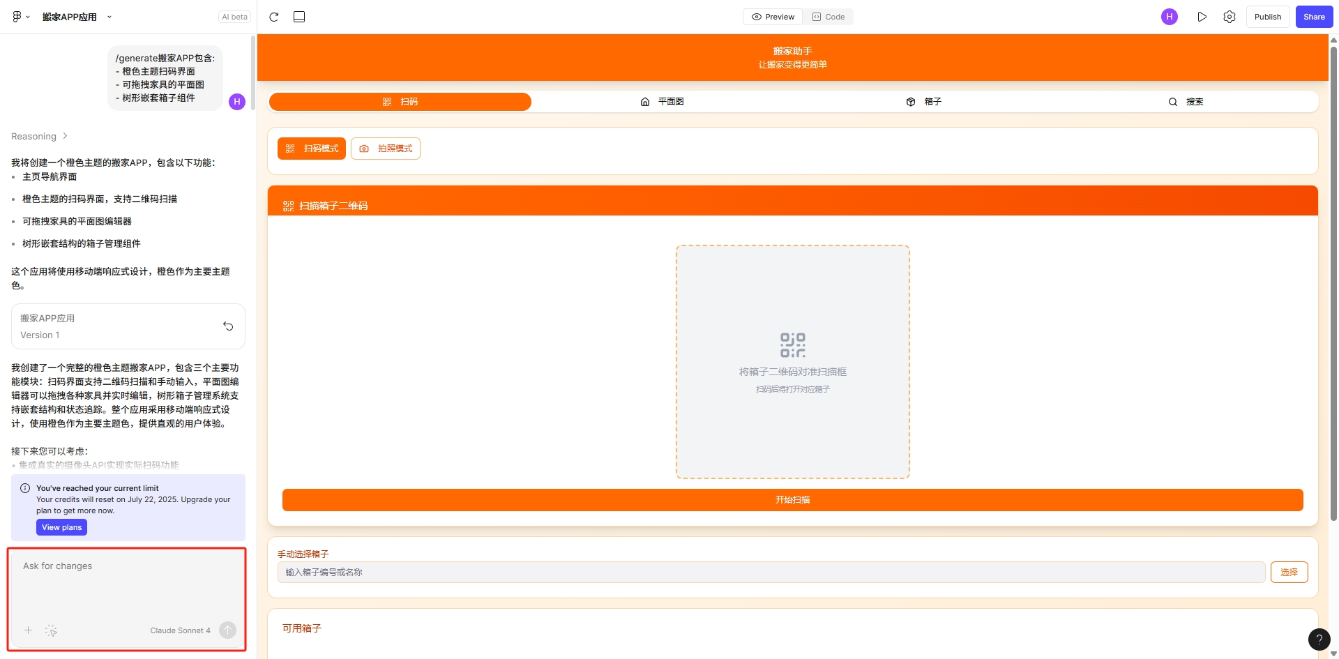Image resolution: width=1339 pixels, height=659 pixels.
Task: Open the purple H user avatar in top bar
Action: point(1170,17)
